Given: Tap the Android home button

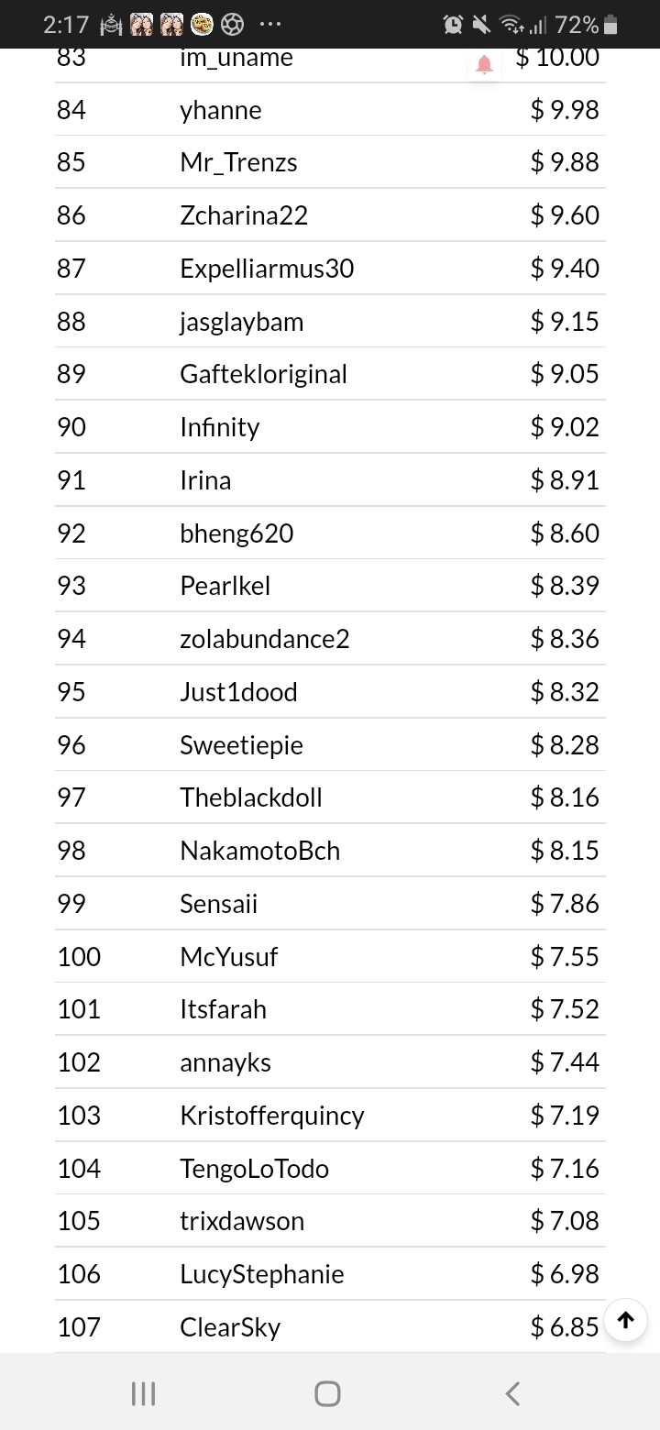Looking at the screenshot, I should pos(327,1393).
